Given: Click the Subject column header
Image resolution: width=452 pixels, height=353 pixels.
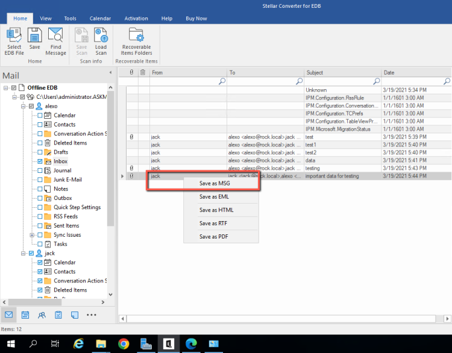Looking at the screenshot, I should pyautogui.click(x=342, y=73).
